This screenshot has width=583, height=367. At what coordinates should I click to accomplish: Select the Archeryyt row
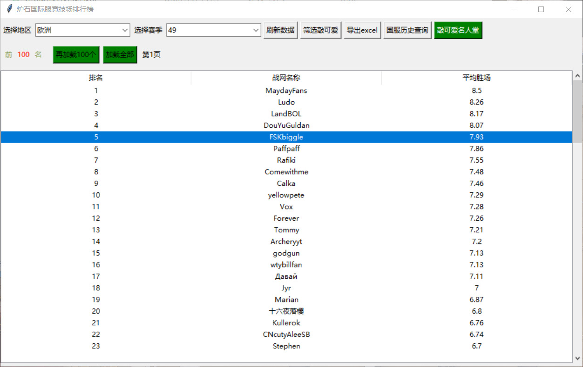[x=286, y=242]
